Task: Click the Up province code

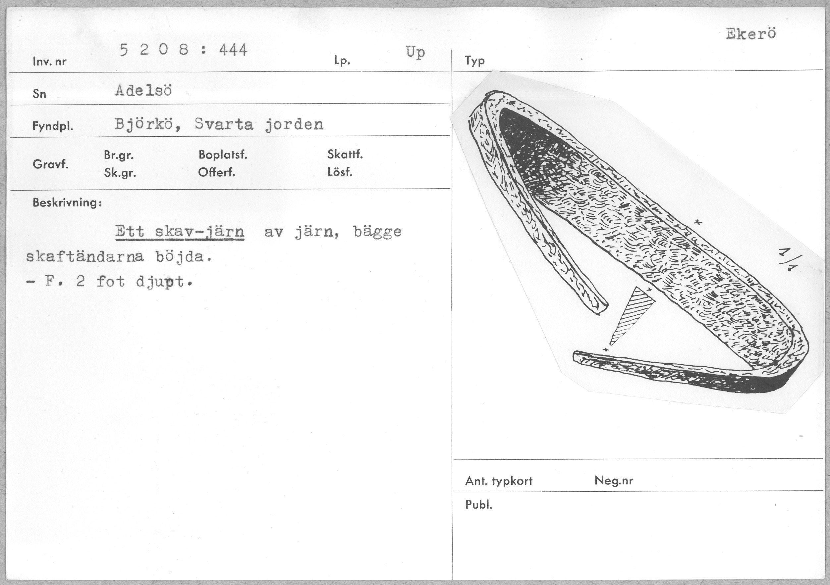Action: pos(415,53)
